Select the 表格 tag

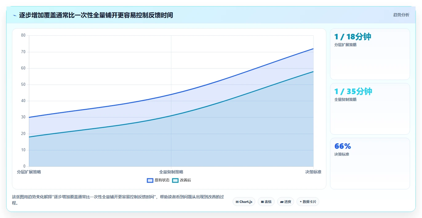point(266,202)
